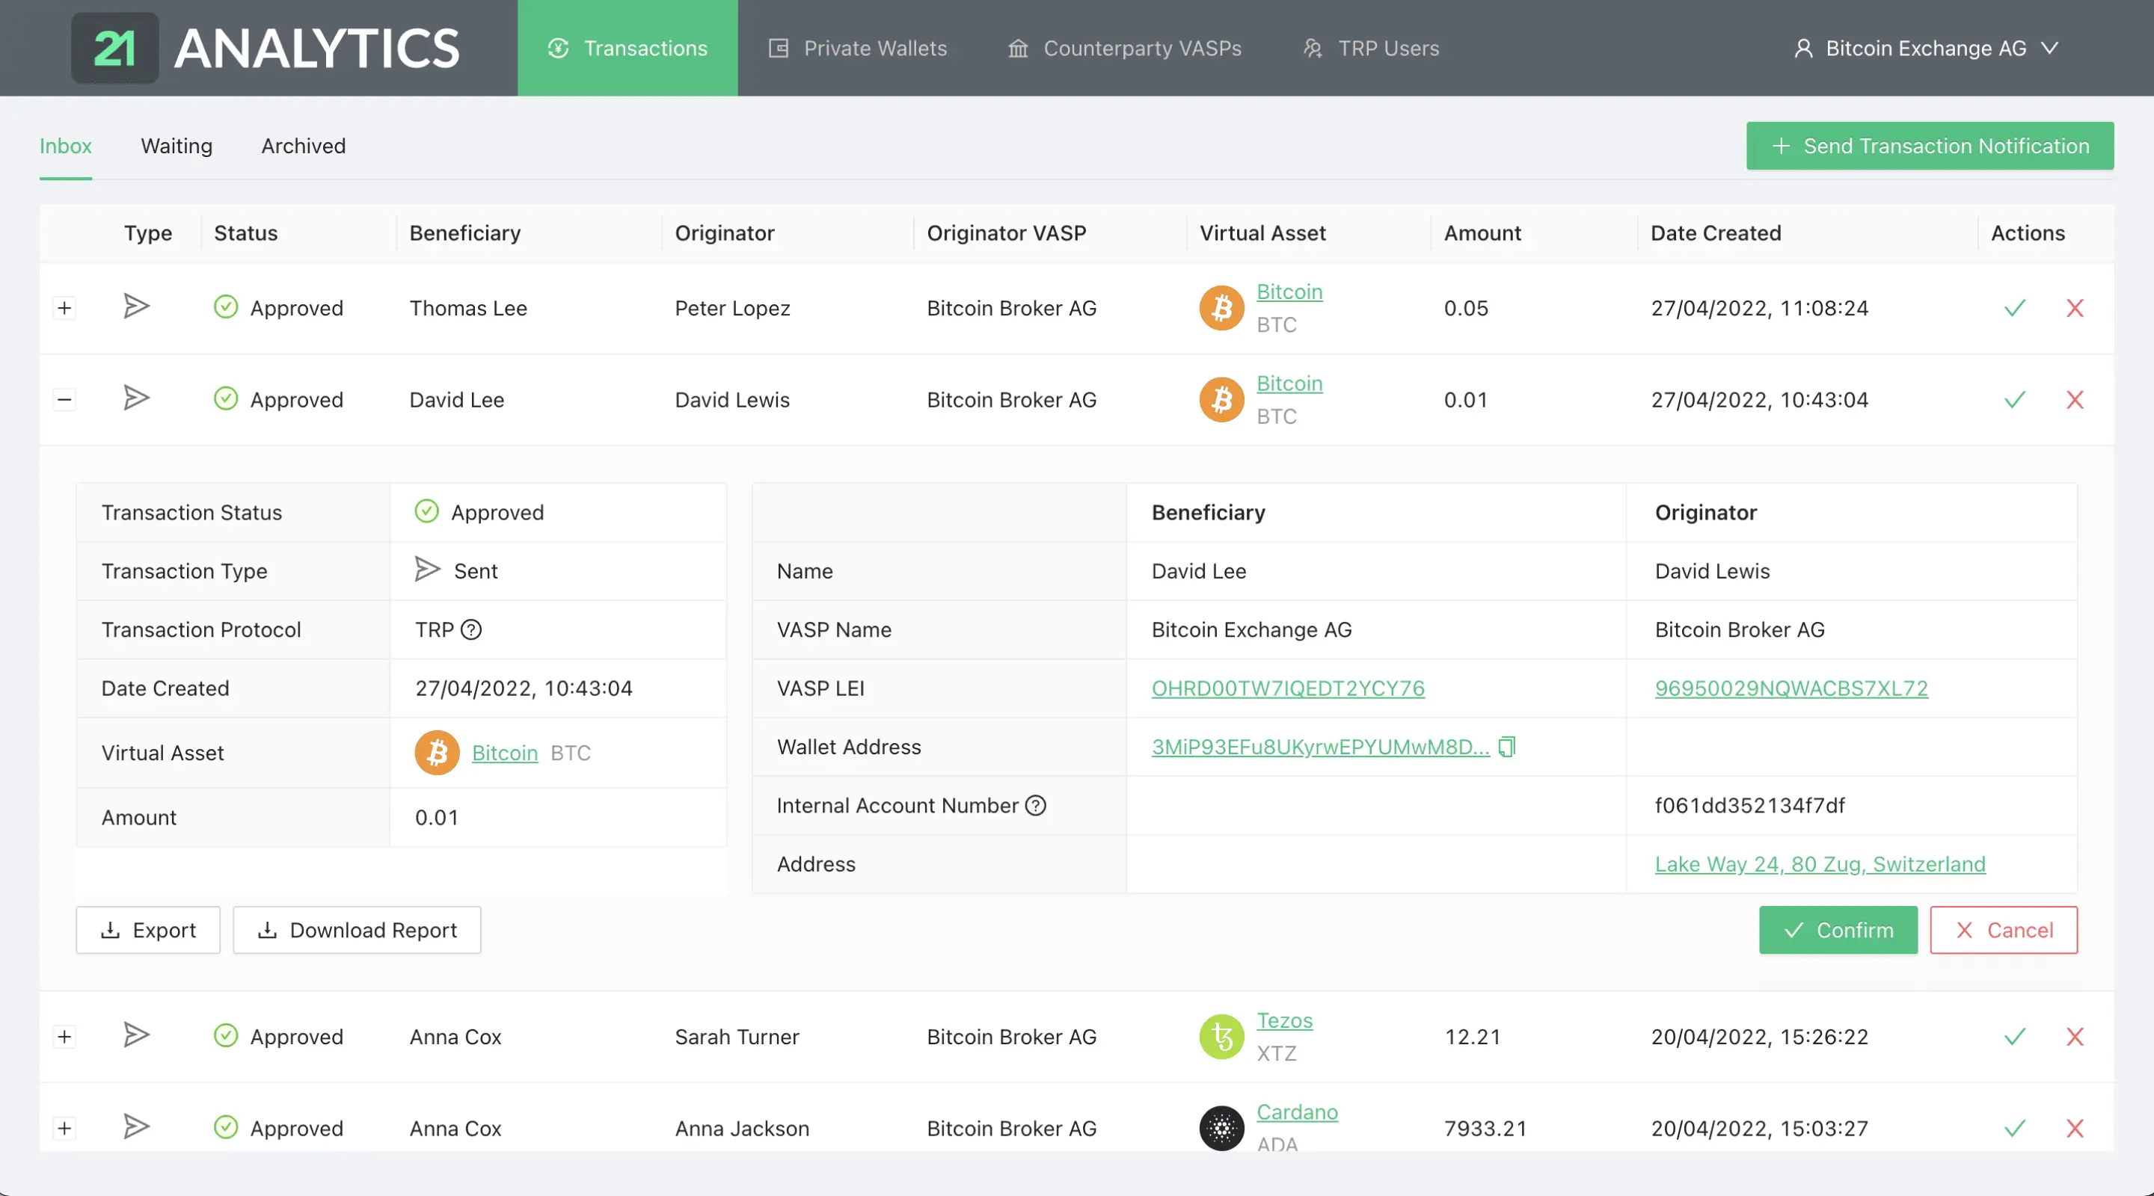Switch to the Archived tab
The width and height of the screenshot is (2154, 1196).
(304, 146)
